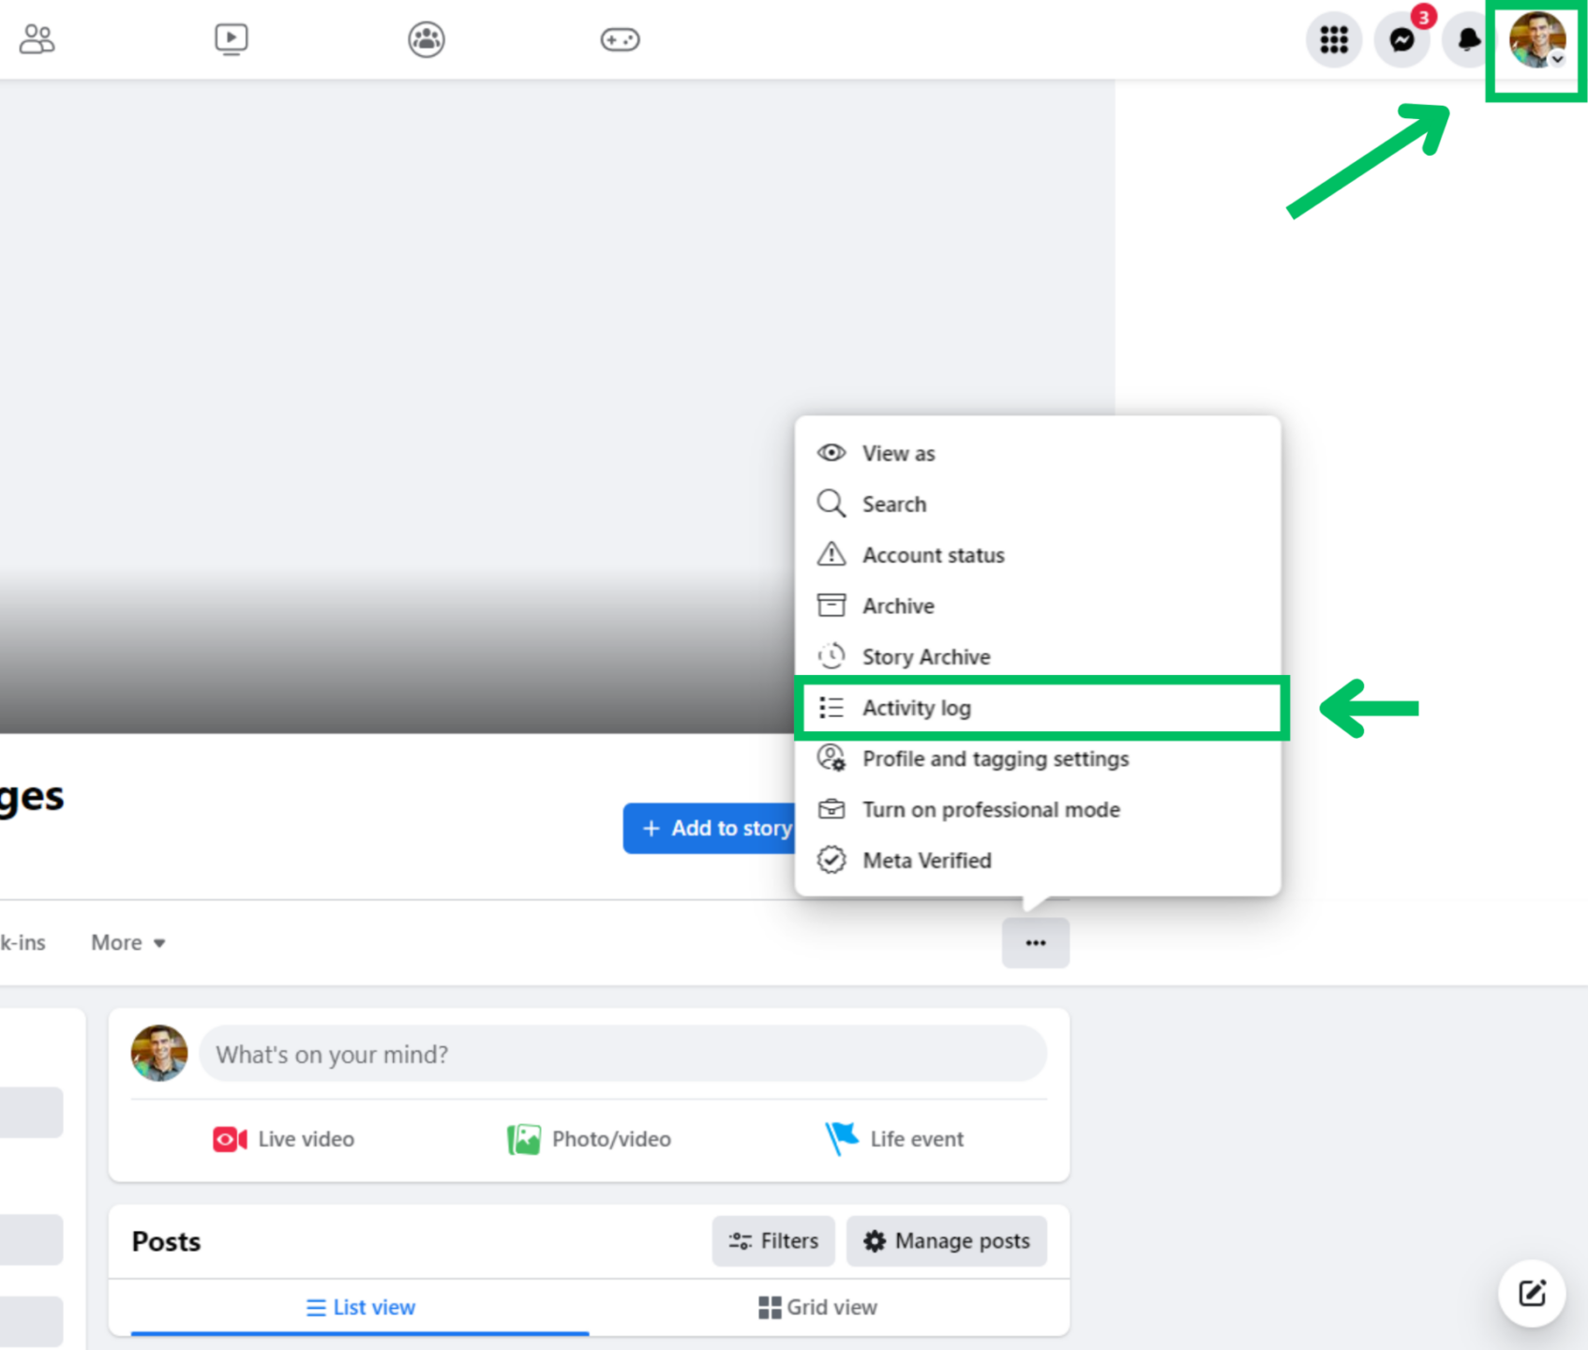The image size is (1588, 1350).
Task: Open Manage posts options
Action: tap(946, 1240)
